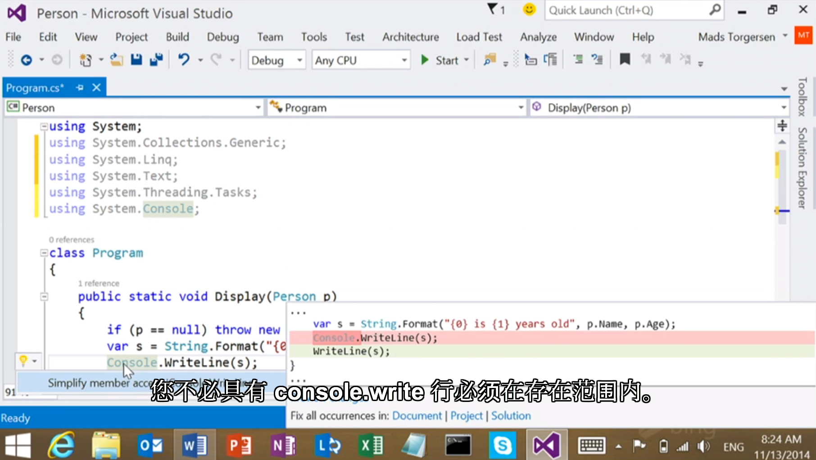The width and height of the screenshot is (816, 460).
Task: Click the 1 reference CodeLens link
Action: (x=99, y=283)
